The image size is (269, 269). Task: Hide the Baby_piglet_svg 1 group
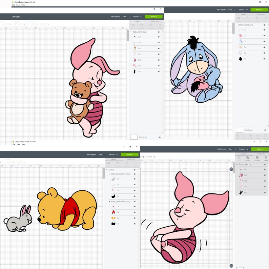point(159,32)
